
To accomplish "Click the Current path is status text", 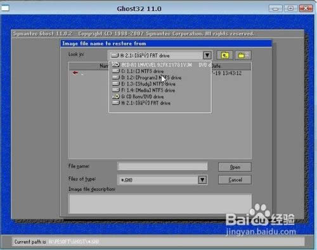I will [x=30, y=242].
